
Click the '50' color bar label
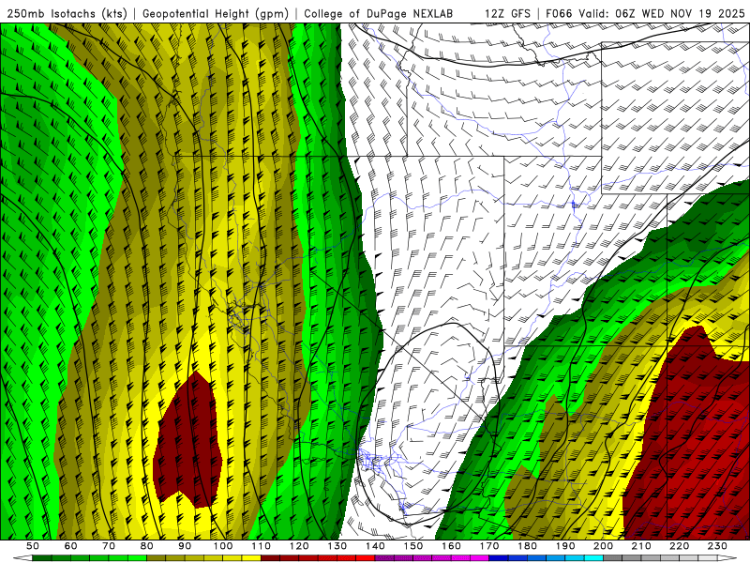pos(32,546)
